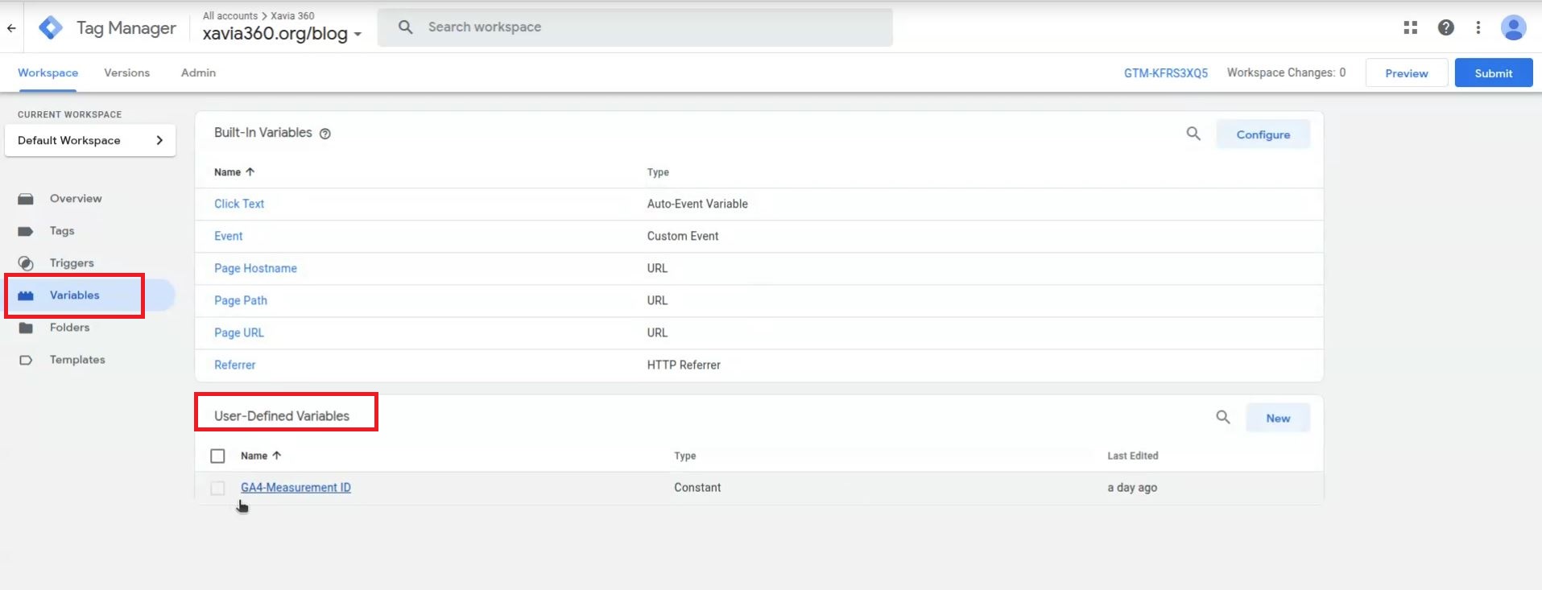Viewport: 1542px width, 590px height.
Task: Open the Referrer variable
Action: [234, 365]
